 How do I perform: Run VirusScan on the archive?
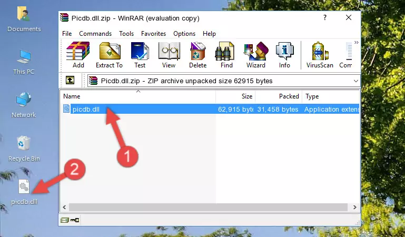coord(320,55)
